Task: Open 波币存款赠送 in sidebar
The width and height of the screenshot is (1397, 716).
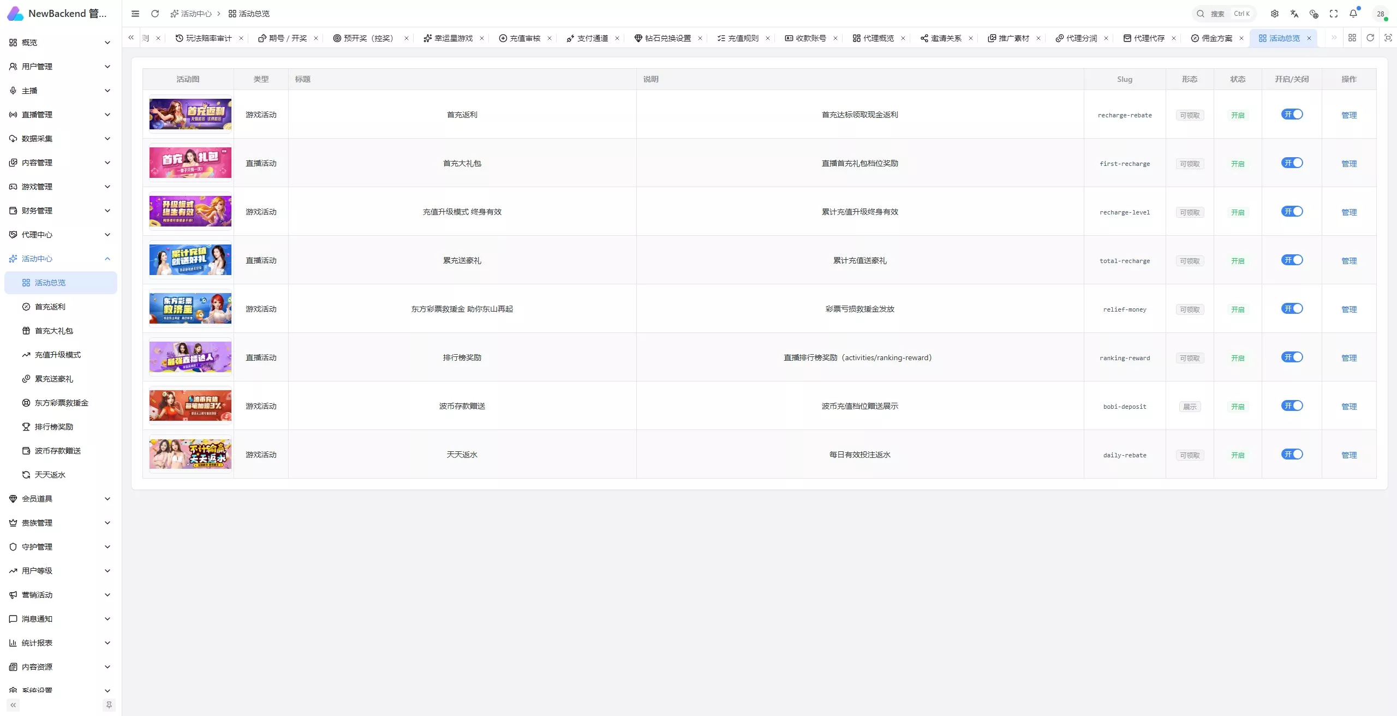Action: click(61, 451)
